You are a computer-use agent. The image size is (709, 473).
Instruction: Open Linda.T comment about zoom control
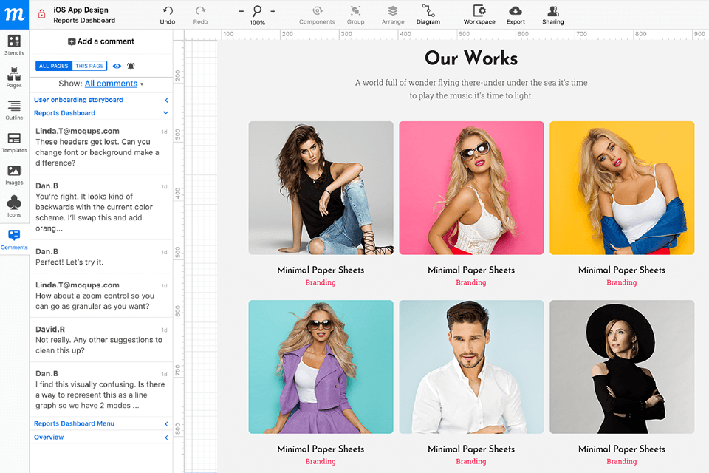coord(101,296)
